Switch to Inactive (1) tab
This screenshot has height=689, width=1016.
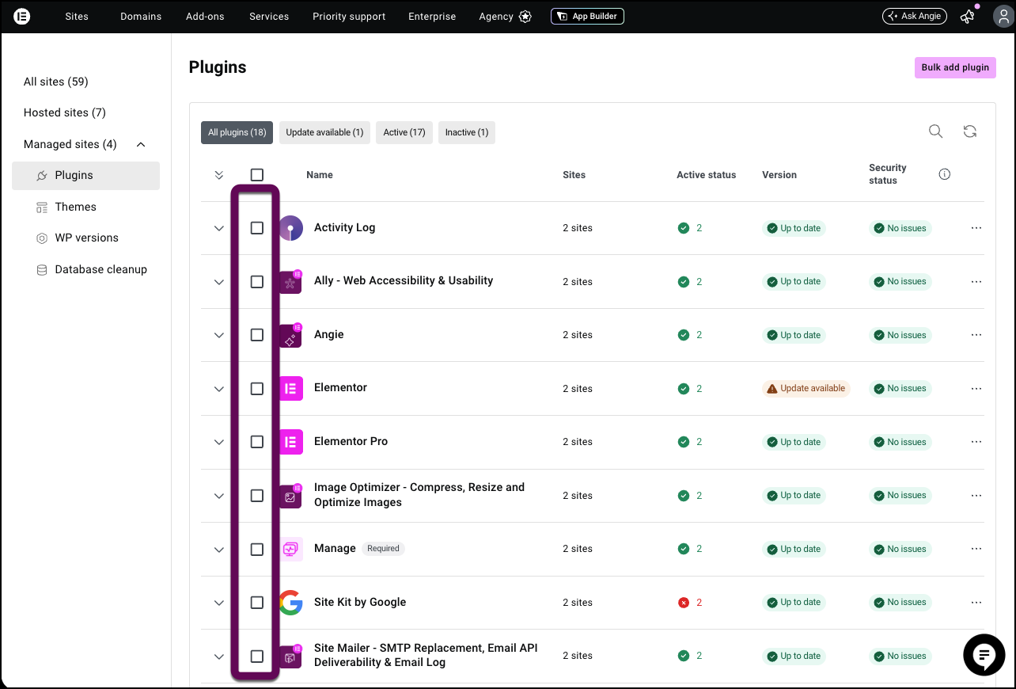[x=467, y=132]
